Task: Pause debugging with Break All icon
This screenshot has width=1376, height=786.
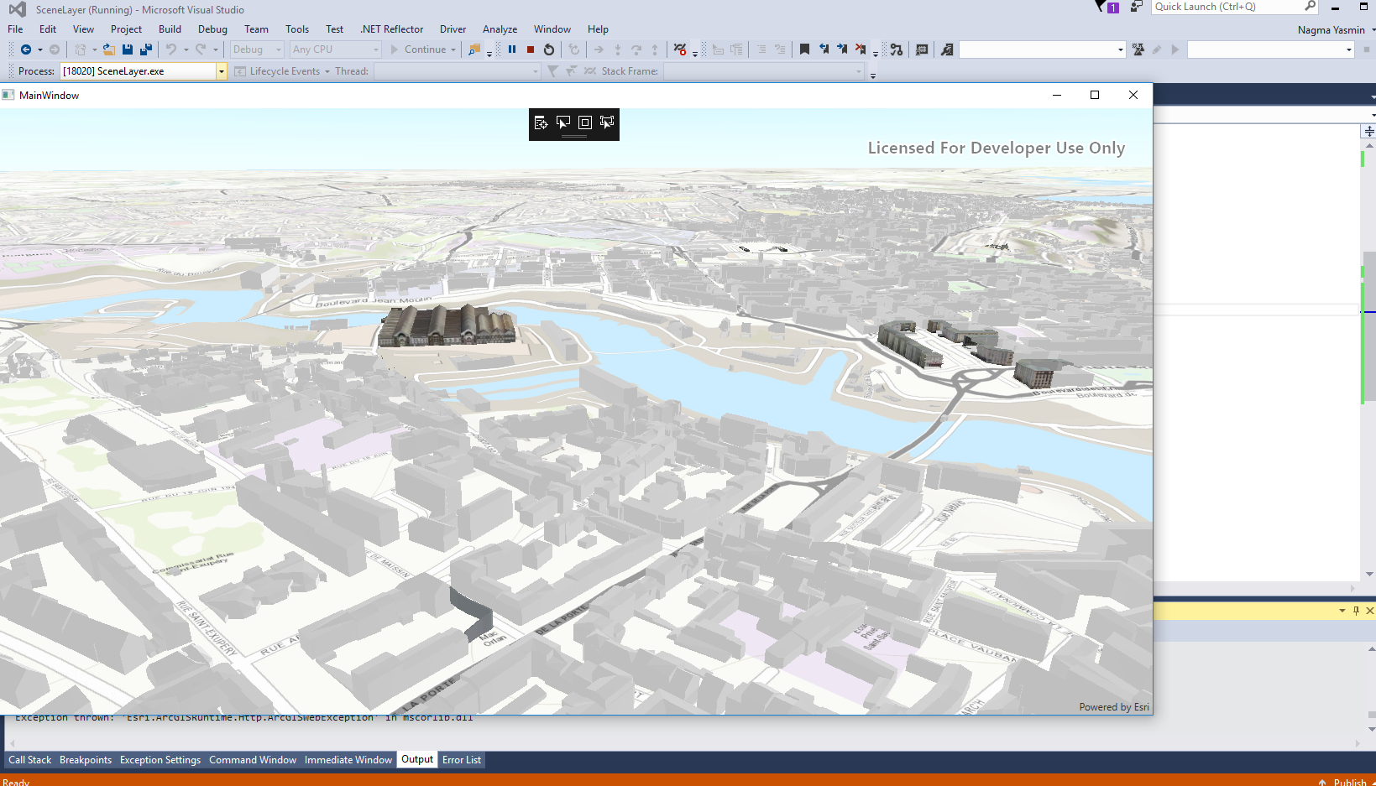Action: [x=512, y=49]
